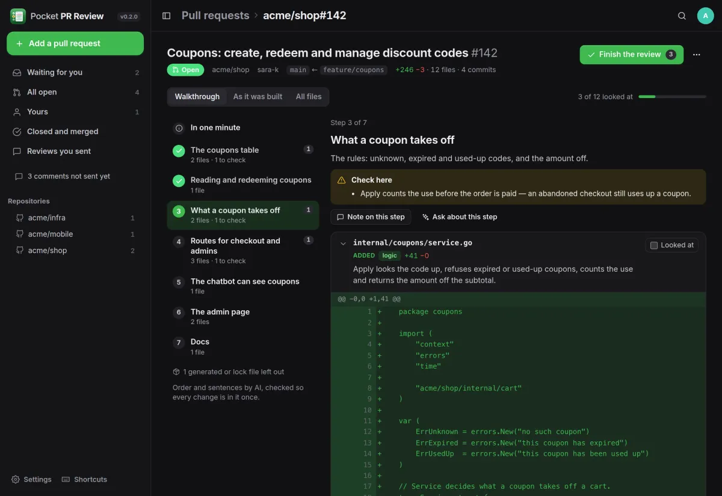Click the main branch label
This screenshot has width=722, height=496.
point(298,70)
